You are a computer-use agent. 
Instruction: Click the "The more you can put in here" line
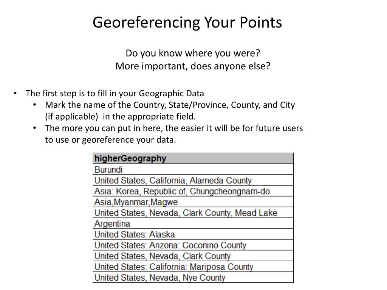click(x=174, y=128)
